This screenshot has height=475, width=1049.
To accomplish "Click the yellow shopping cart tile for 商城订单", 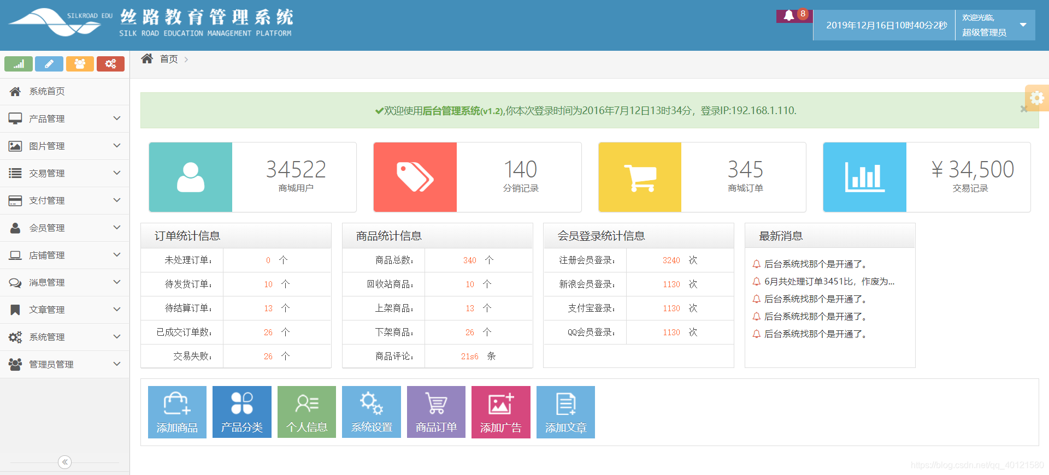I will [640, 177].
